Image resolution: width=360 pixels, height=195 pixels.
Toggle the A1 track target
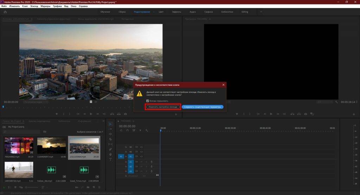tap(130, 162)
